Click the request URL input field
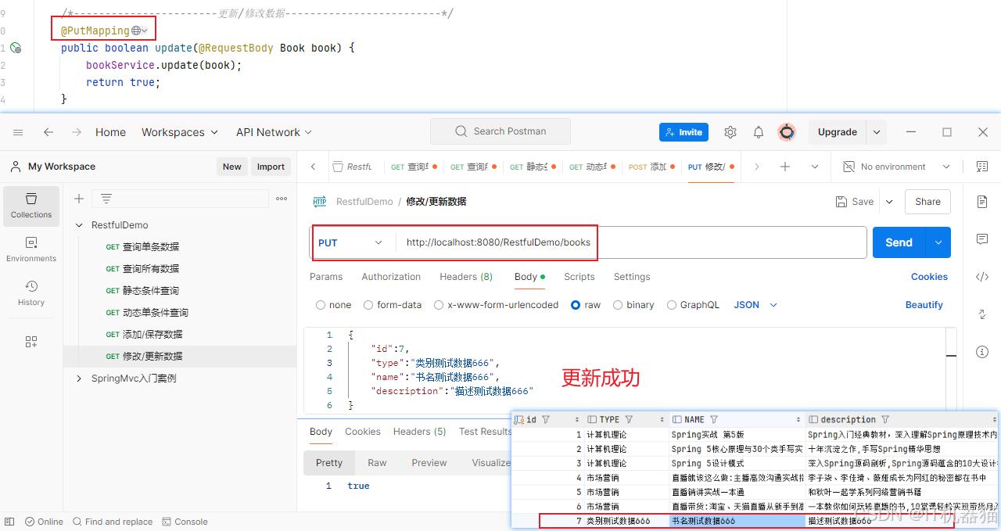Screen dimensions: 1001x531 tap(630, 242)
